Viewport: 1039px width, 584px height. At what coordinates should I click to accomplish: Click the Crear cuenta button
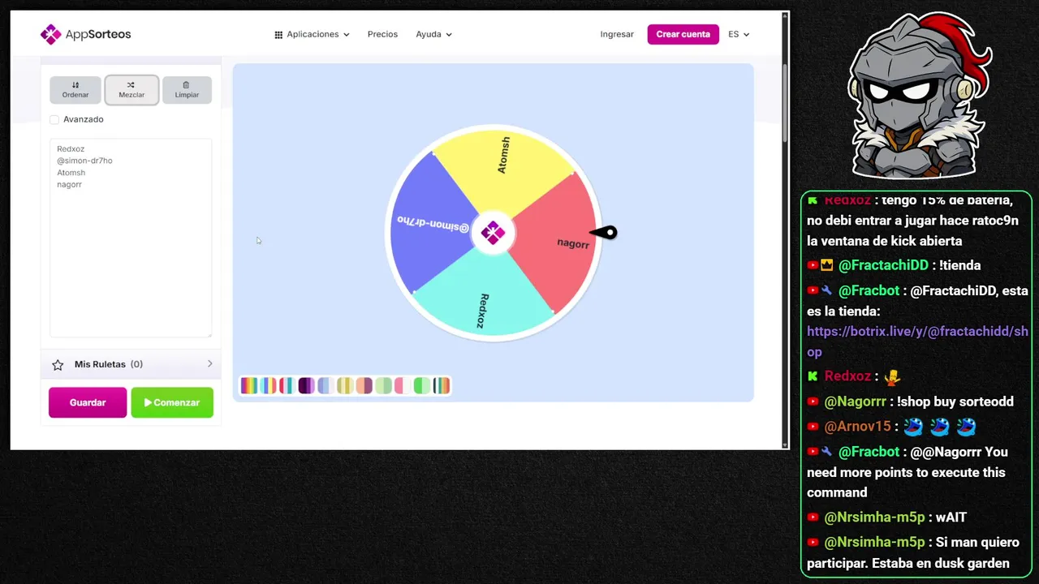point(683,34)
